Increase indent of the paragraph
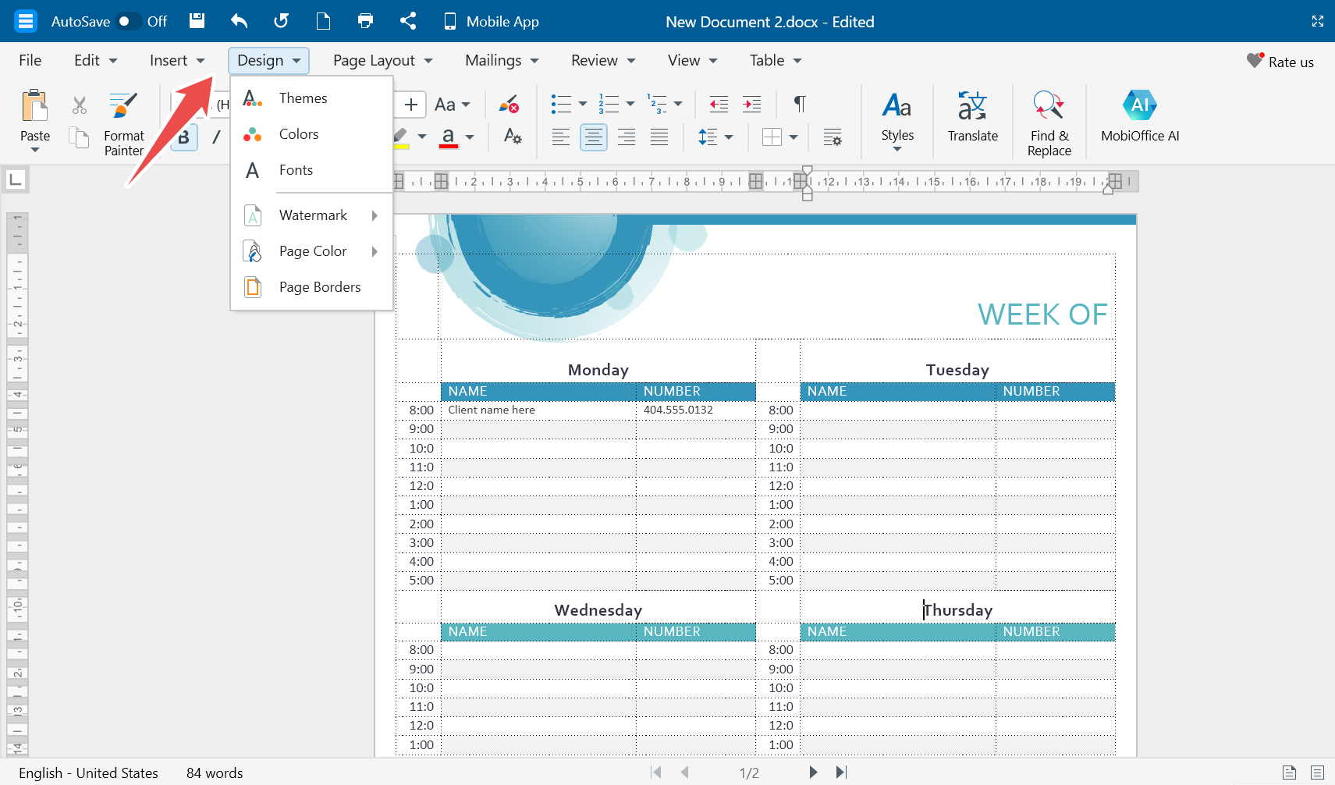 point(751,104)
